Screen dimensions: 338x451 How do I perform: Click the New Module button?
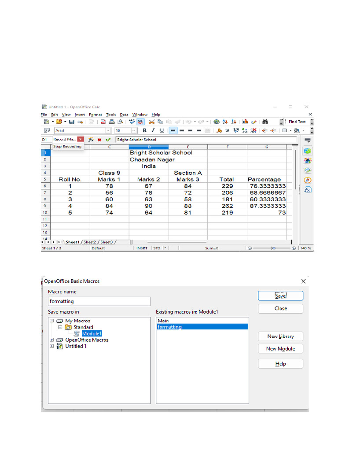pos(280,348)
